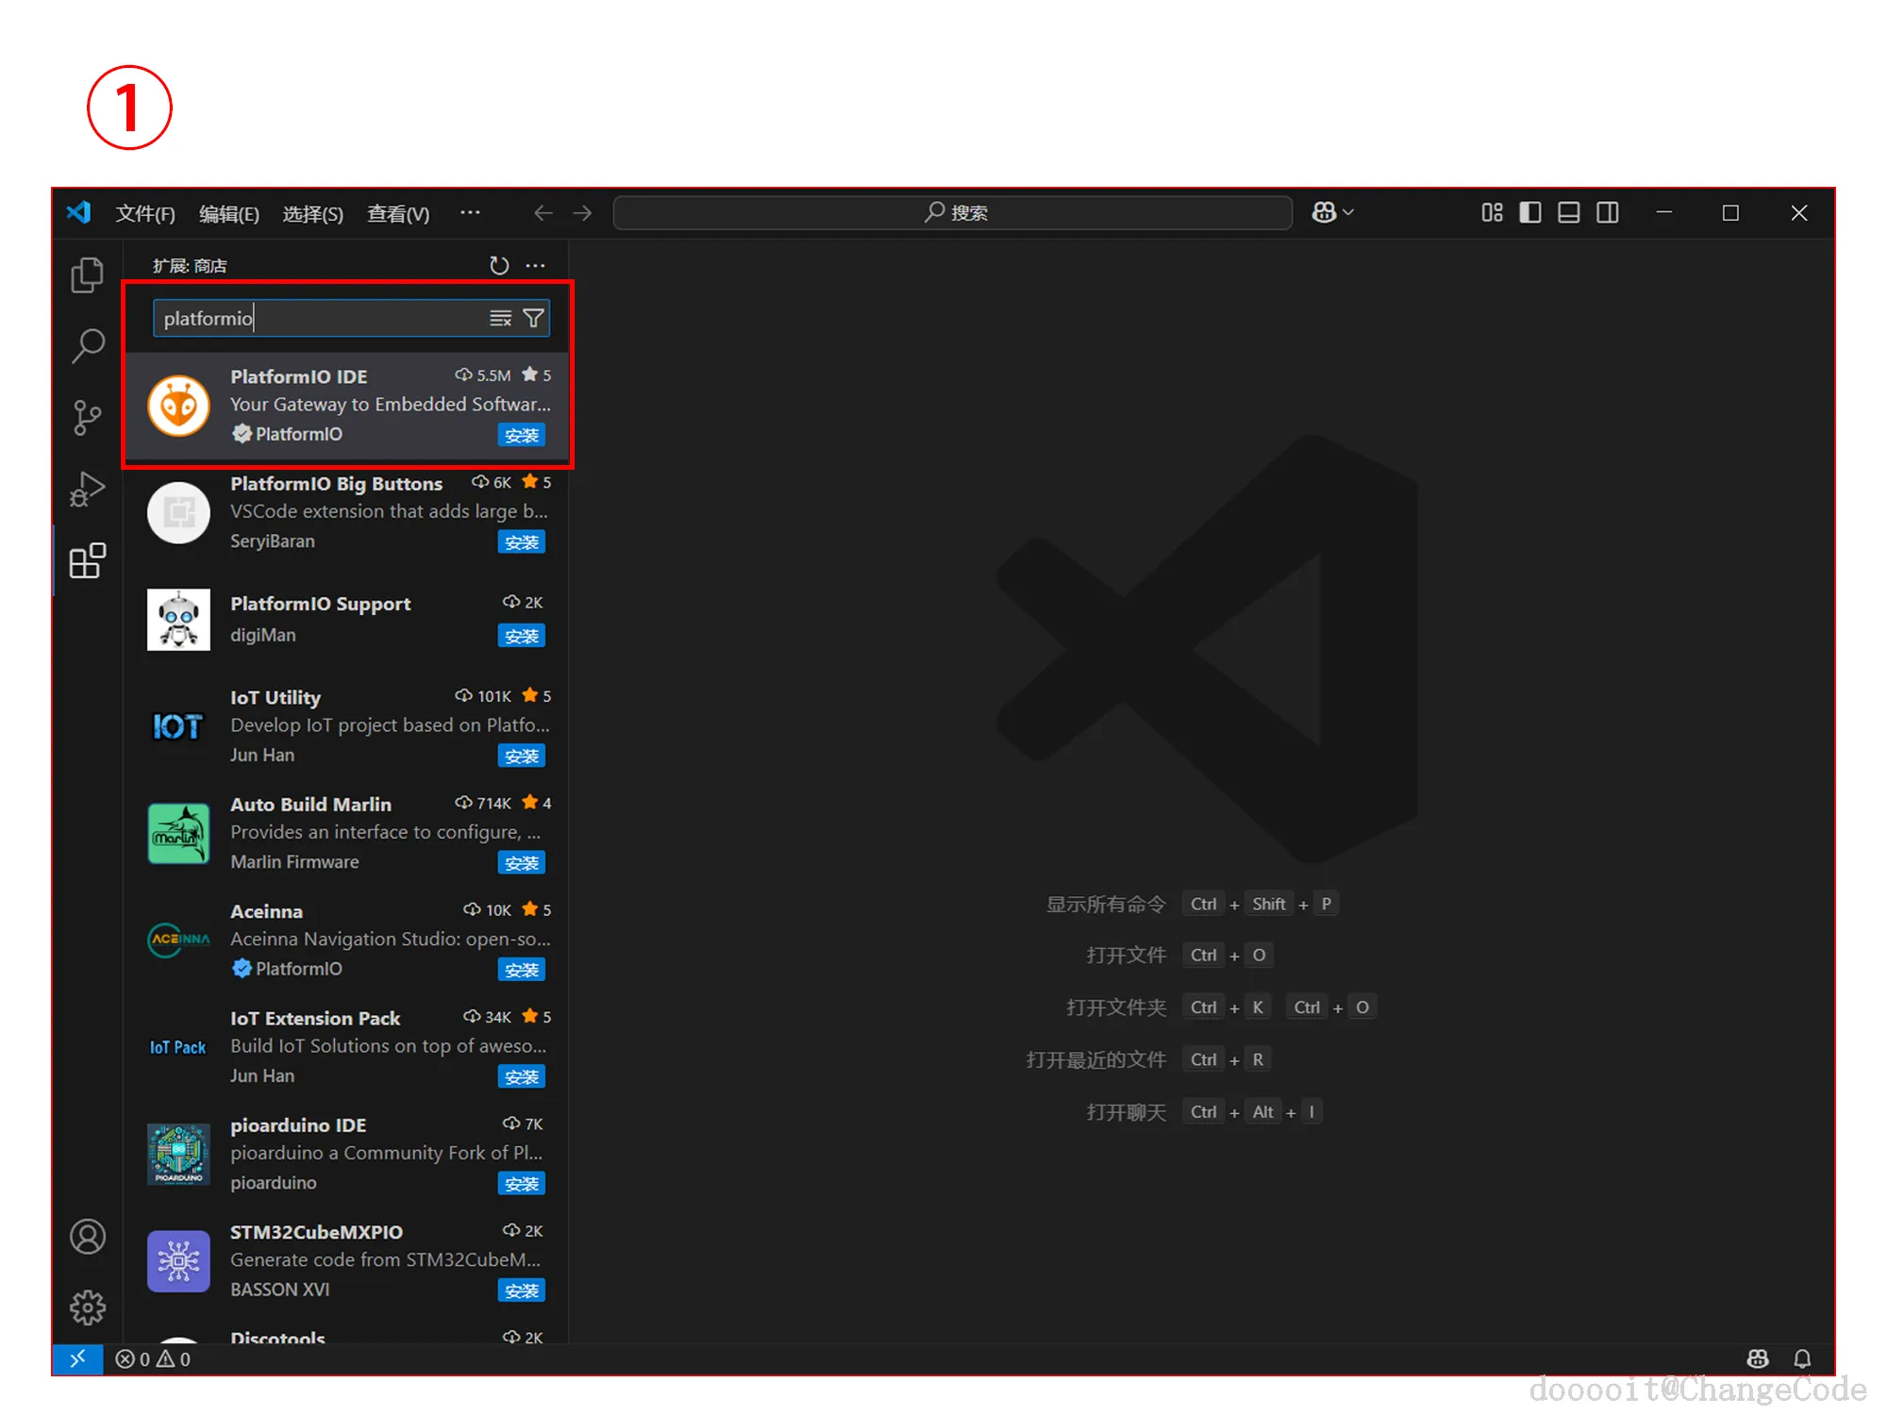Toggle the secondary side bar visibility
Viewport: 1887px width, 1415px height.
(x=1607, y=213)
